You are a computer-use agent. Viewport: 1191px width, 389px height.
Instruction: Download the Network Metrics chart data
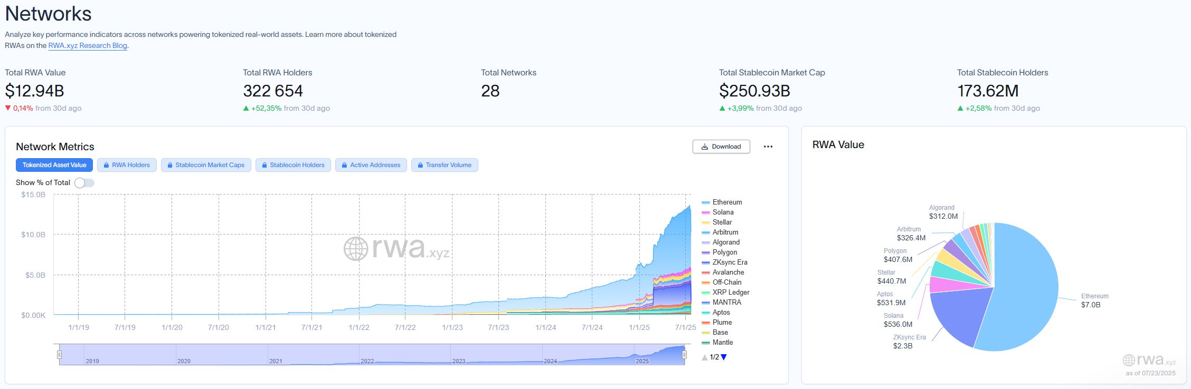tap(721, 147)
